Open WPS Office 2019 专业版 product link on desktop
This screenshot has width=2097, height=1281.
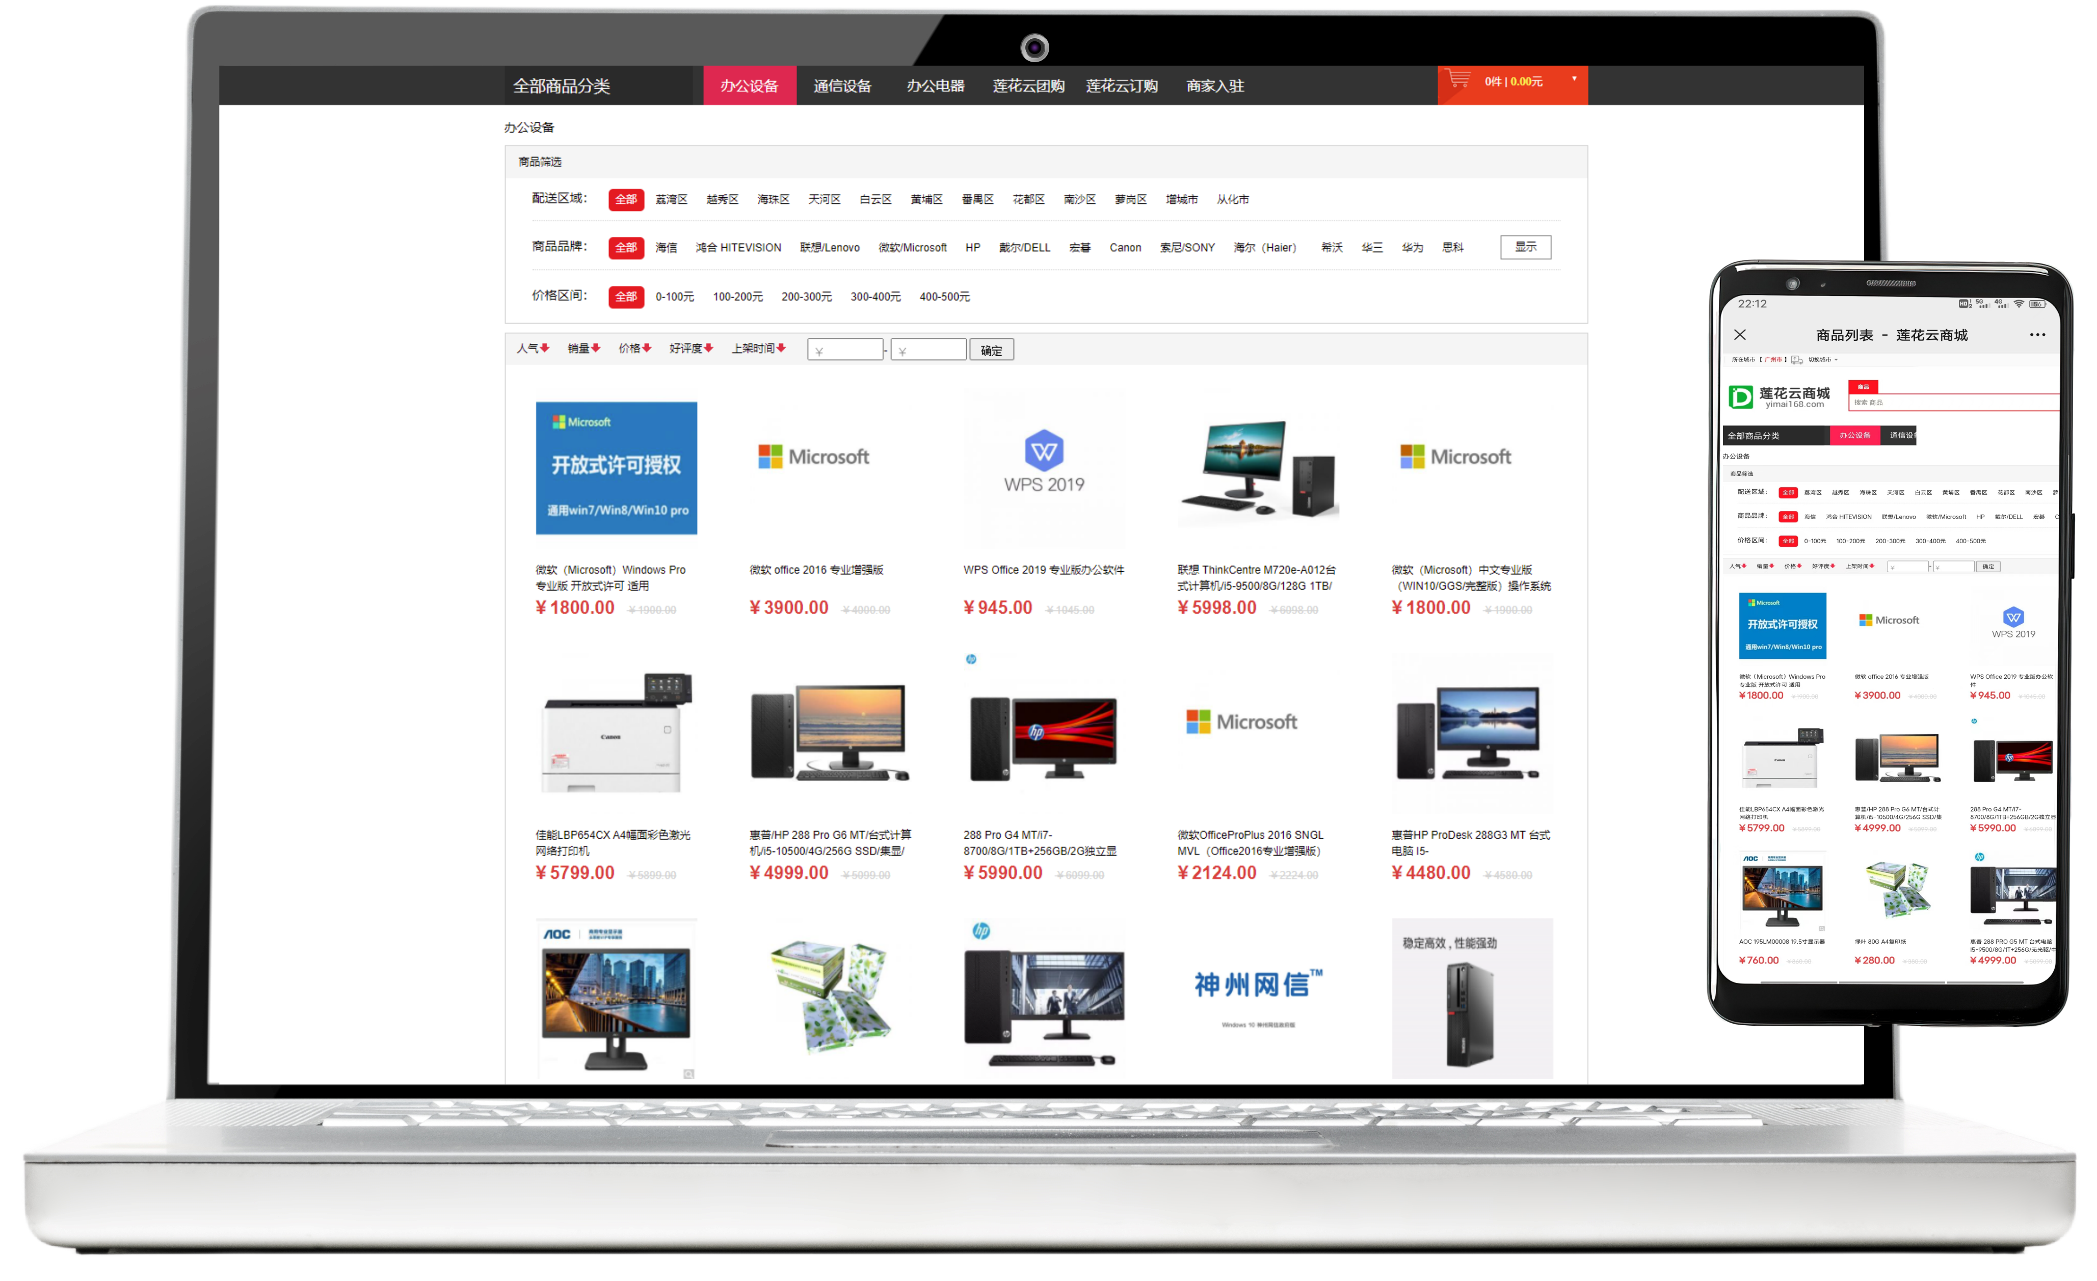point(1043,570)
